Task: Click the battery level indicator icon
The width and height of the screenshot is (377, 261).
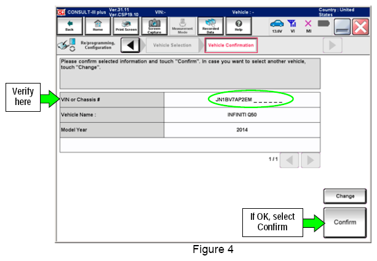Action: [323, 23]
